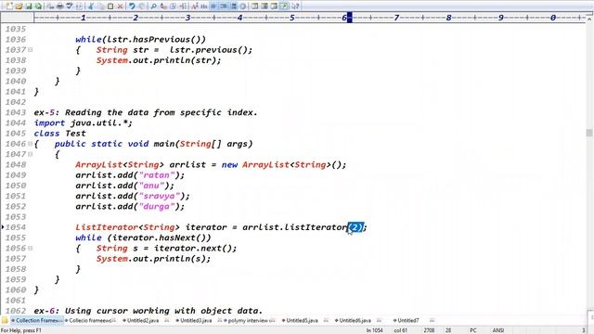Switch to the Untitled5.java tab
This screenshot has height=334, width=594.
tap(302, 320)
